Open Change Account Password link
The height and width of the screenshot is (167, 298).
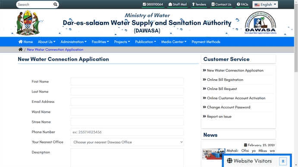pyautogui.click(x=229, y=107)
